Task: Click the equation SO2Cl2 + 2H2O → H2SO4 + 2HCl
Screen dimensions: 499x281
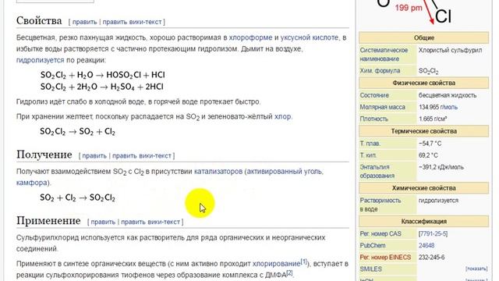Action: tap(102, 87)
